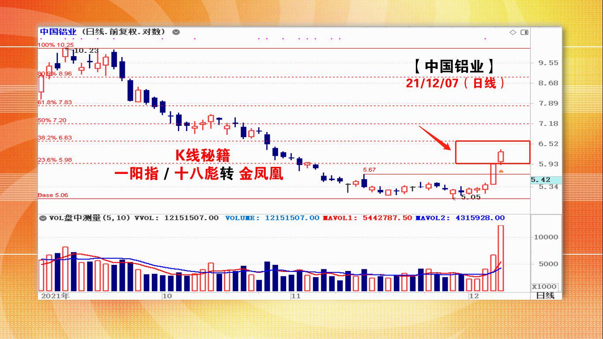
Task: Click the 38.2% 6.63 Fibonacci label
Action: tap(55, 138)
